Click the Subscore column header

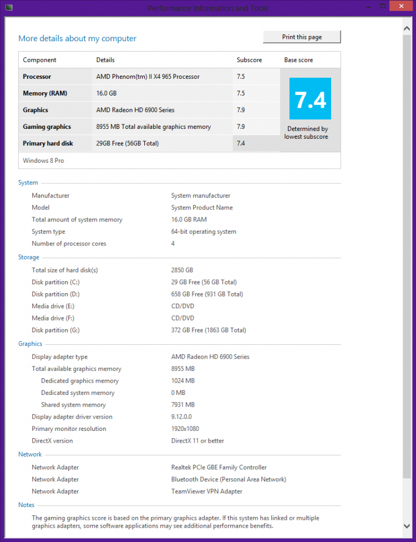coord(249,60)
